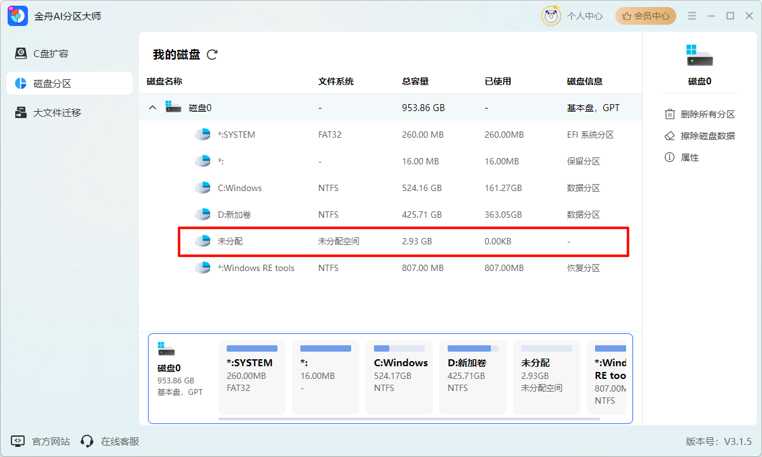Click the 文件系统 column header
The width and height of the screenshot is (762, 457).
click(x=336, y=81)
